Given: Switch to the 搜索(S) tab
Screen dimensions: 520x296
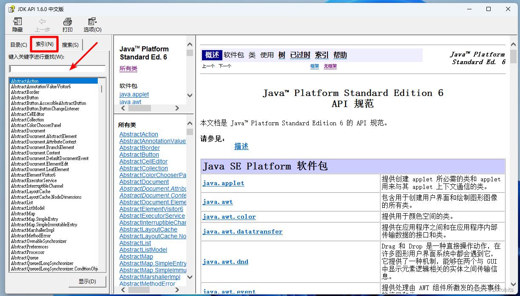Looking at the screenshot, I should (x=70, y=44).
